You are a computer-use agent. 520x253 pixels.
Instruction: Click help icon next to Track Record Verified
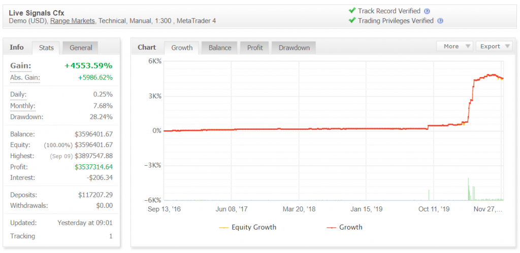click(x=427, y=11)
